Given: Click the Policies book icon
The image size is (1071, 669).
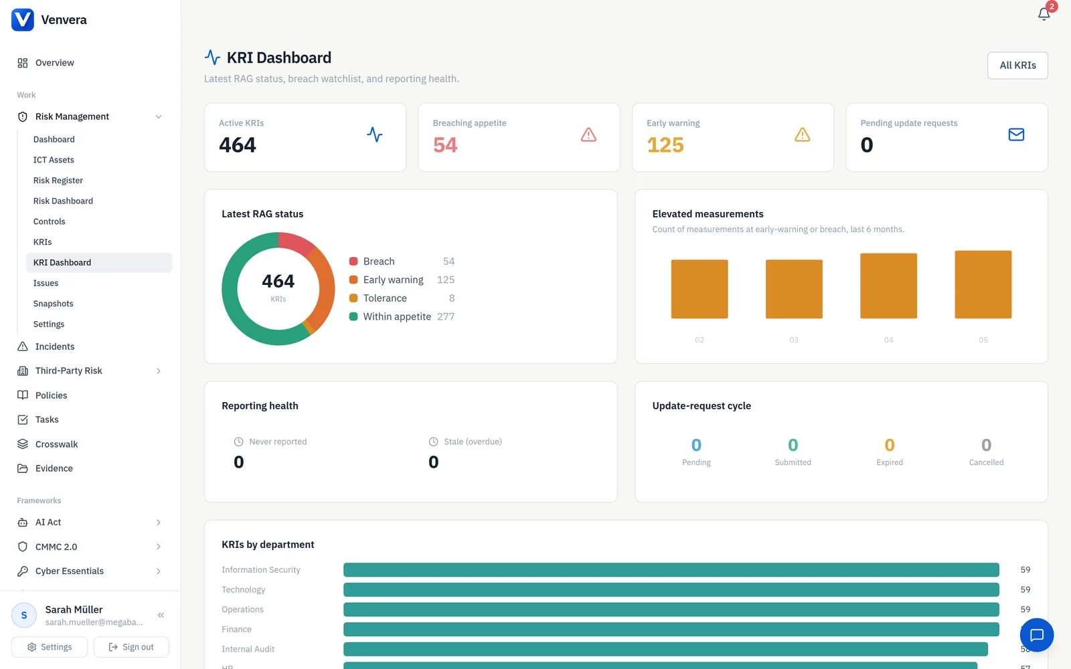Looking at the screenshot, I should coord(23,395).
